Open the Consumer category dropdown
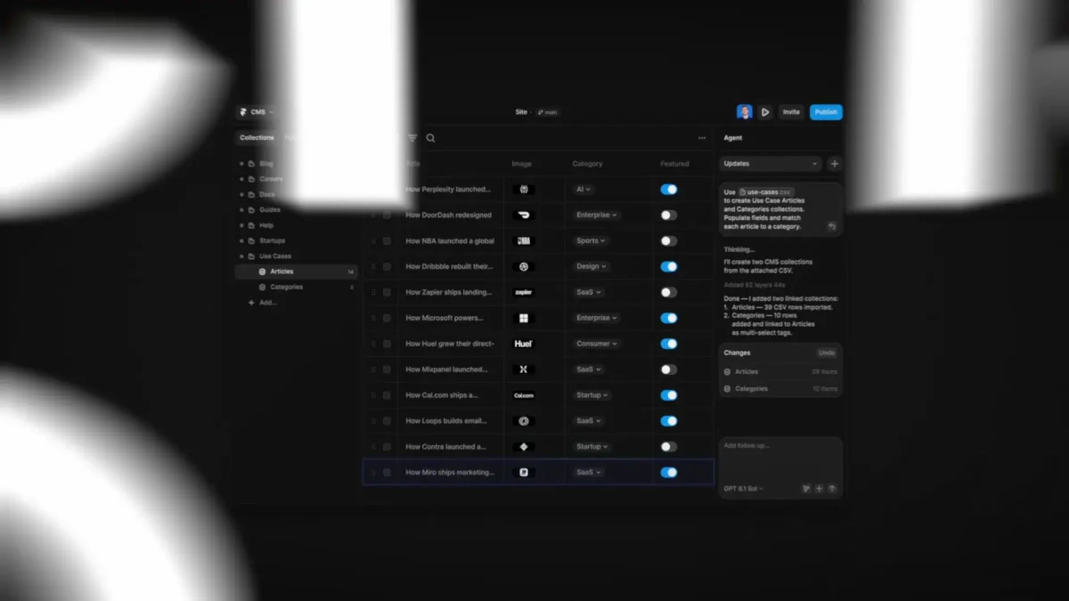The width and height of the screenshot is (1069, 601). coord(596,344)
